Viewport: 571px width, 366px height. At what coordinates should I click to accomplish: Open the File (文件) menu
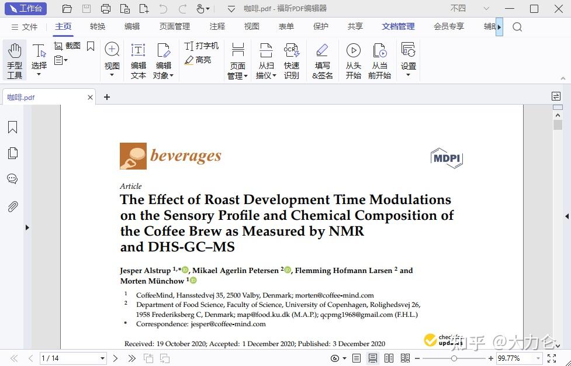tap(25, 27)
